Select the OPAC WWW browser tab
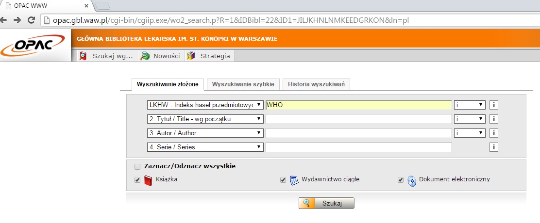The width and height of the screenshot is (540, 223). (x=47, y=6)
